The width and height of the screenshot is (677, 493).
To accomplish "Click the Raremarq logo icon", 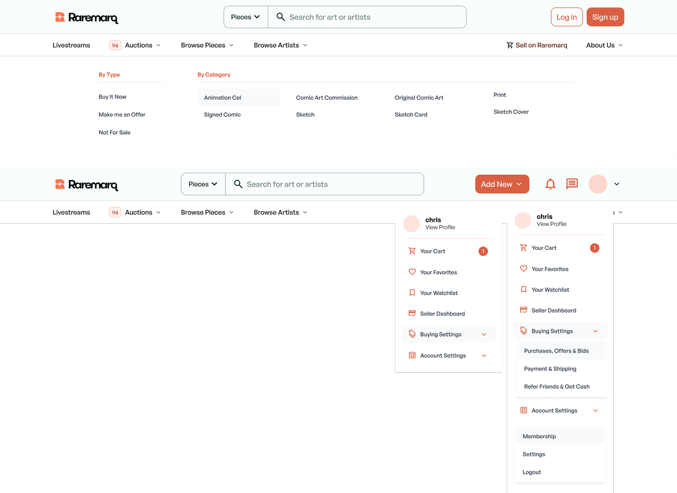I will (58, 17).
